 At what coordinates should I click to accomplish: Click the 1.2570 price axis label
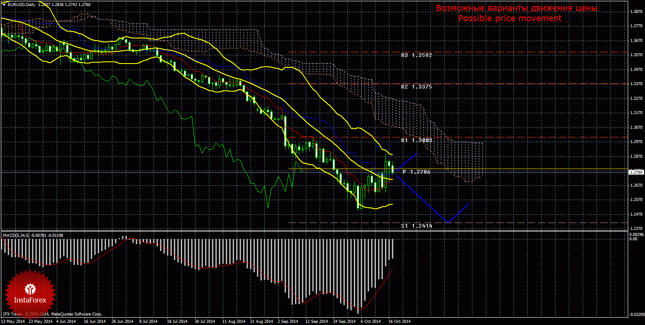tap(636, 200)
